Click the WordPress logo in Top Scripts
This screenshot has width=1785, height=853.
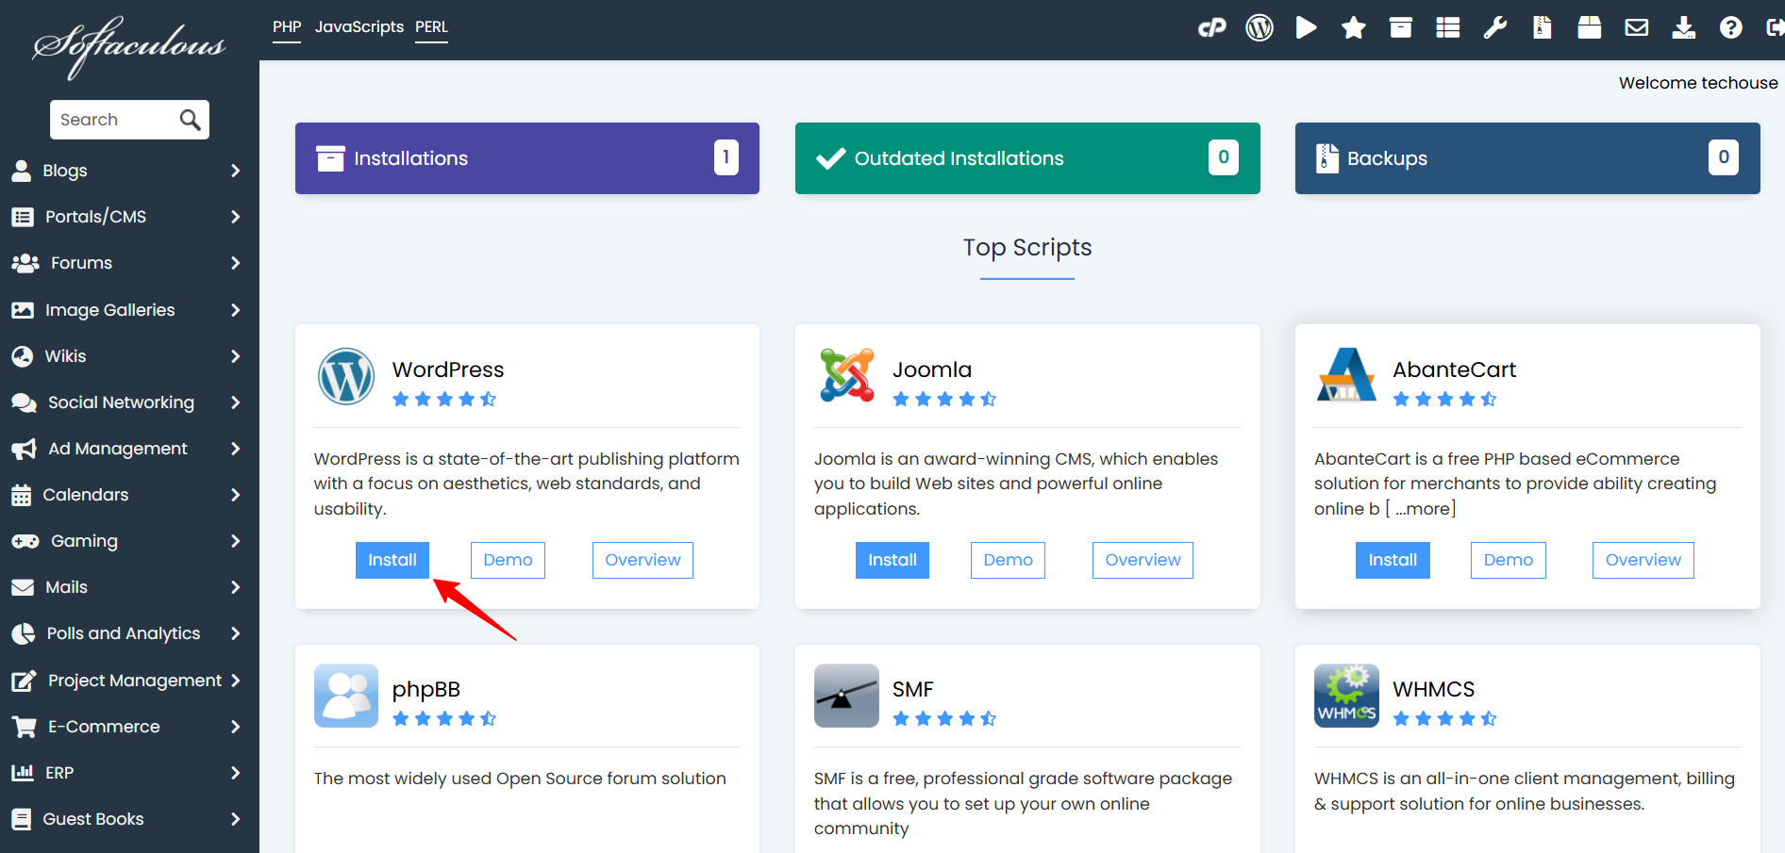click(346, 376)
